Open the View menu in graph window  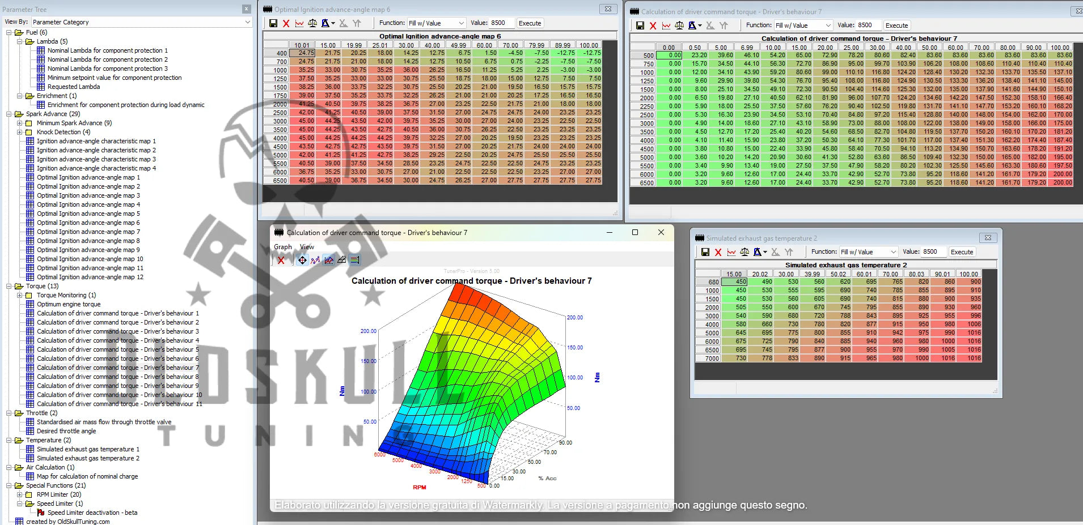(307, 247)
